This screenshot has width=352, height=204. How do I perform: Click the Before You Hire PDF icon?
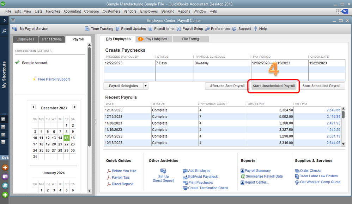(x=109, y=171)
